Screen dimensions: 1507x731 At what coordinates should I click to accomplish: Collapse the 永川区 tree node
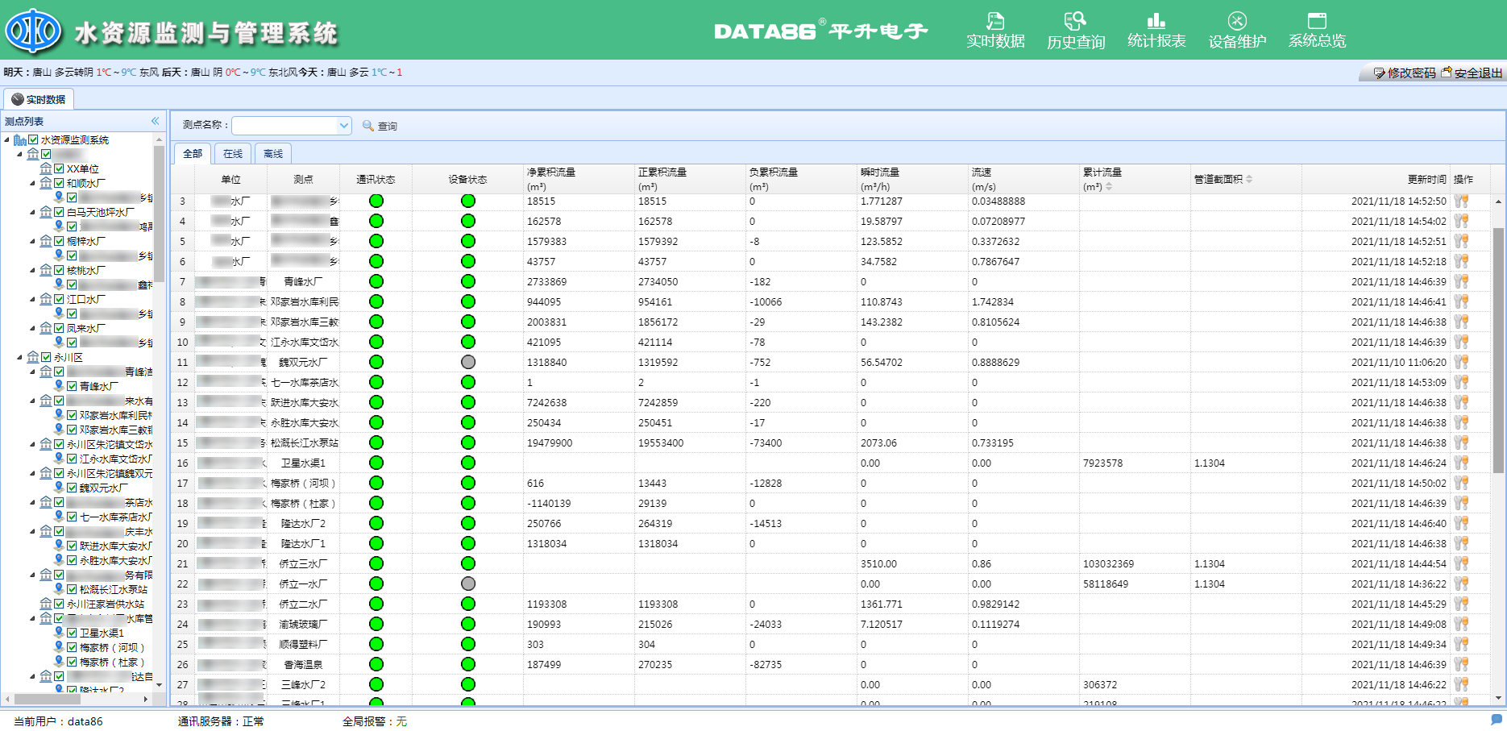(19, 358)
